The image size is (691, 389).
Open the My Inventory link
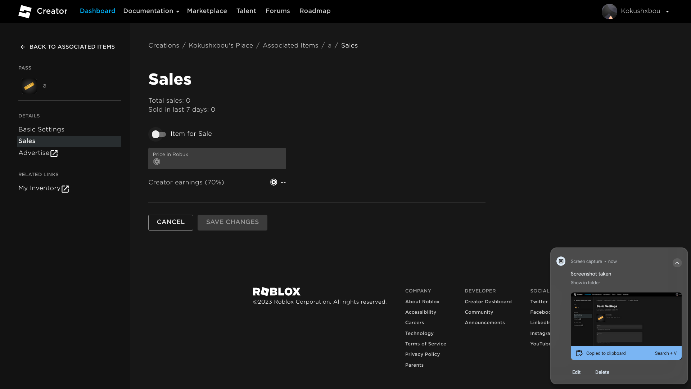pos(44,188)
